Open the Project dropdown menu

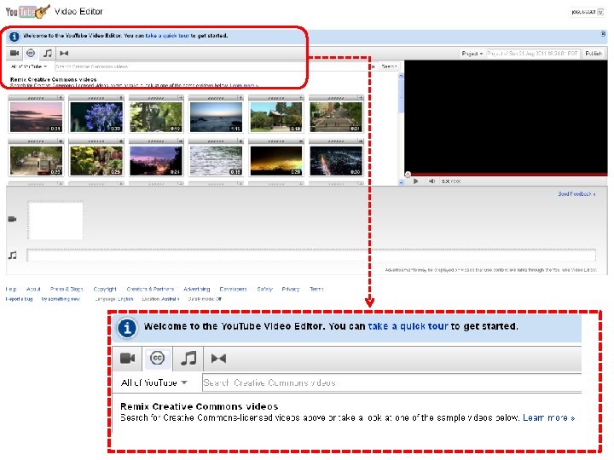pyautogui.click(x=472, y=53)
